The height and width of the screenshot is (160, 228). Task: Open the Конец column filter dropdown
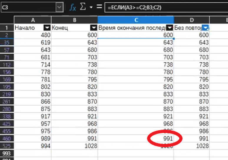[94, 28]
